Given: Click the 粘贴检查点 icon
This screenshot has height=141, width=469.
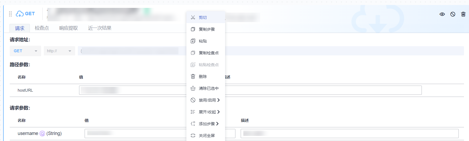Looking at the screenshot, I should tap(193, 65).
